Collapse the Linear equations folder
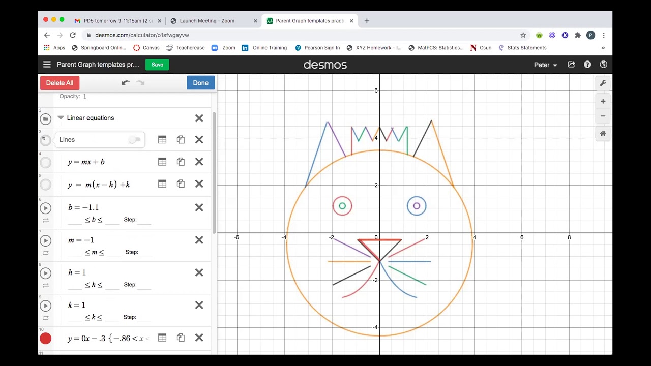The image size is (651, 366). [61, 118]
